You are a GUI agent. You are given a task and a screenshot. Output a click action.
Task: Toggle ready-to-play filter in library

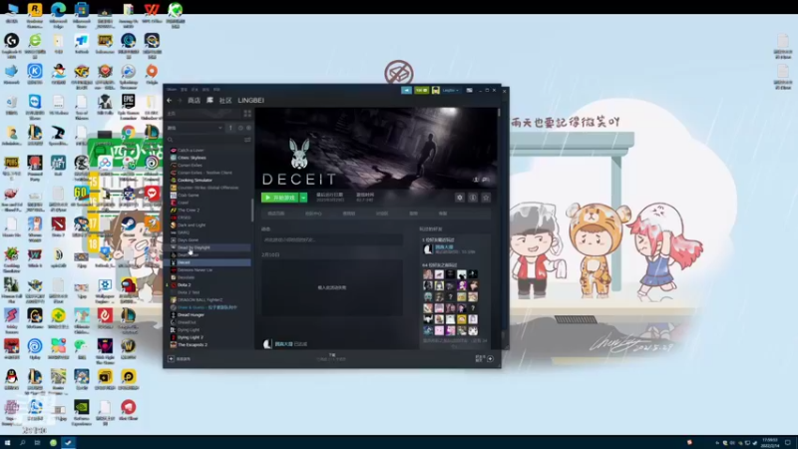click(248, 128)
